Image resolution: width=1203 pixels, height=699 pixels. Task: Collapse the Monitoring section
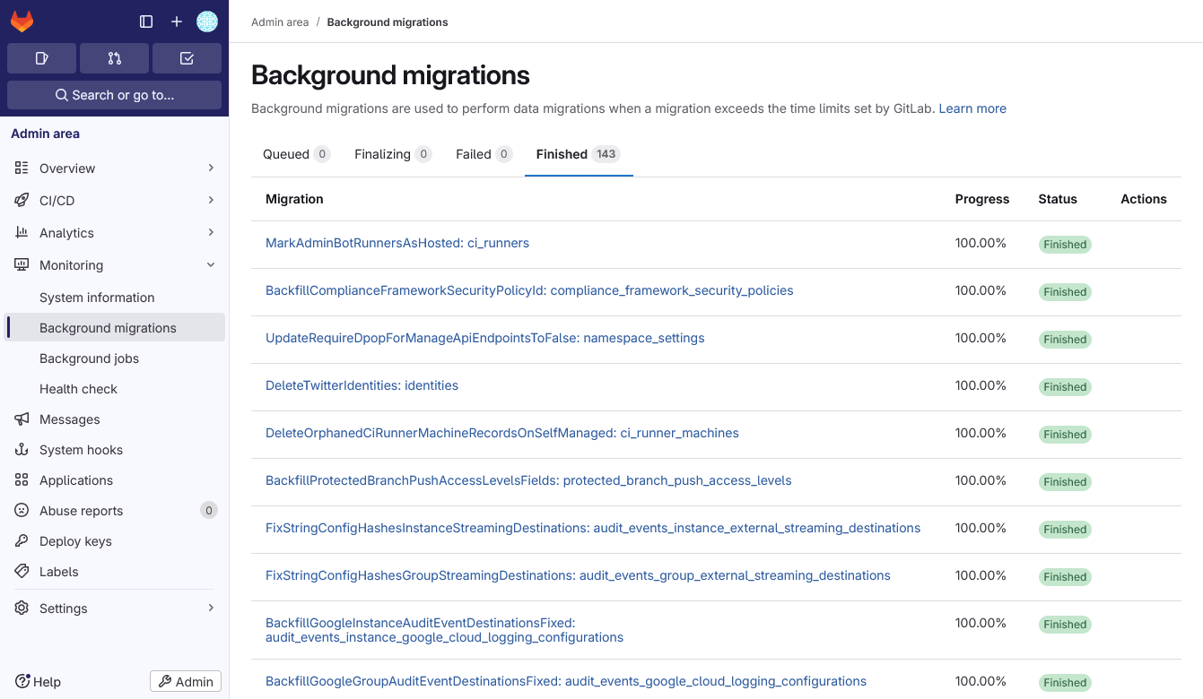click(x=211, y=264)
